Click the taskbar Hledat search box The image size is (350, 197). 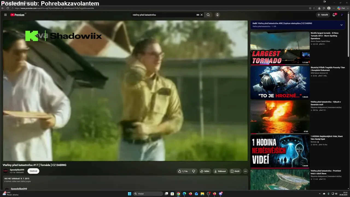[x=148, y=194]
